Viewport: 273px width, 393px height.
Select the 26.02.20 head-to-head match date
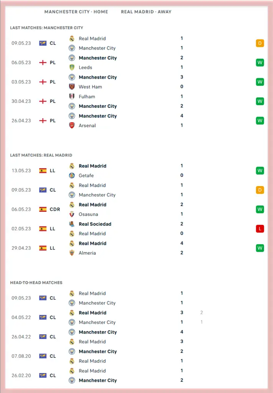[21, 376]
